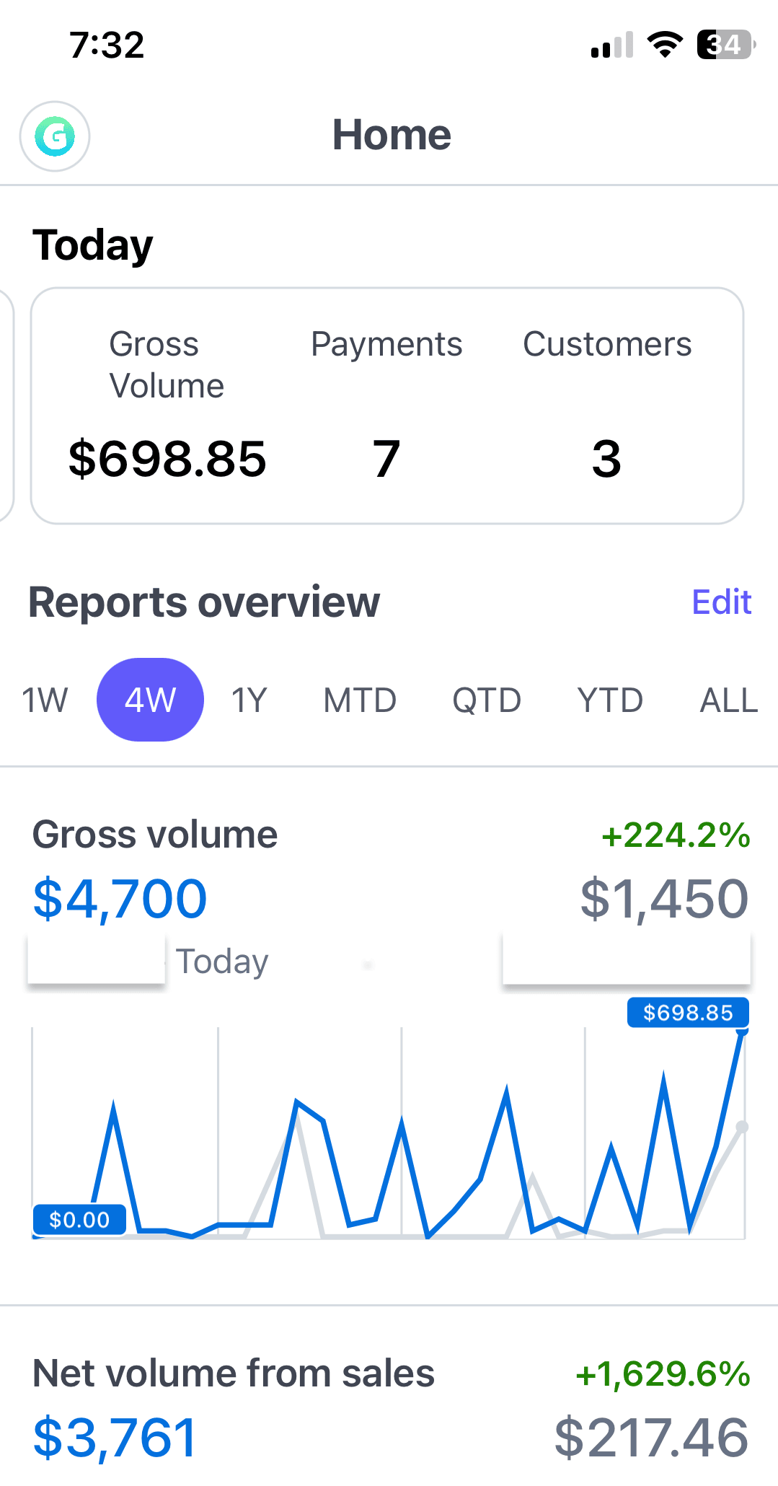Image resolution: width=778 pixels, height=1486 pixels.
Task: Open today's Gross Volume $698.85 figure
Action: [x=167, y=459]
